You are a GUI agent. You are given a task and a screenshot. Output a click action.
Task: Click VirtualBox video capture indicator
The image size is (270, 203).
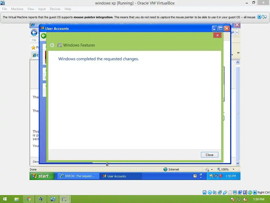click(x=240, y=192)
